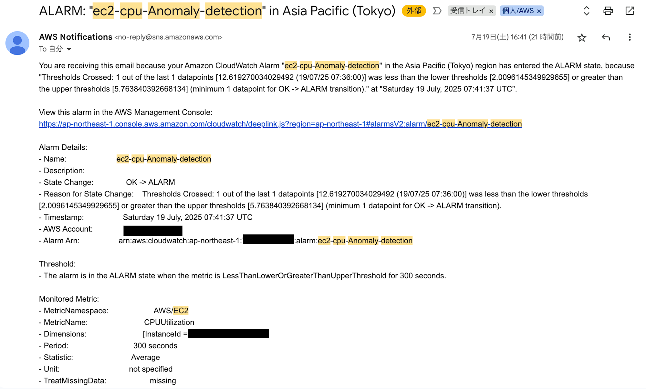Click the State Change value OK -> ALARM
Image resolution: width=646 pixels, height=389 pixels.
coord(151,182)
